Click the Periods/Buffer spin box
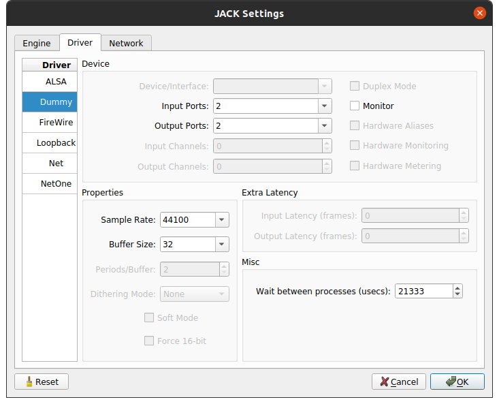499x404 pixels. (195, 269)
